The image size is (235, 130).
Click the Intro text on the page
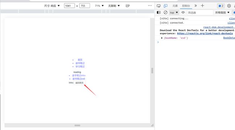[x=71, y=83]
